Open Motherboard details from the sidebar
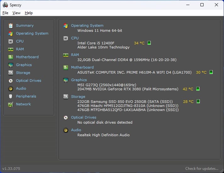 tap(27, 57)
